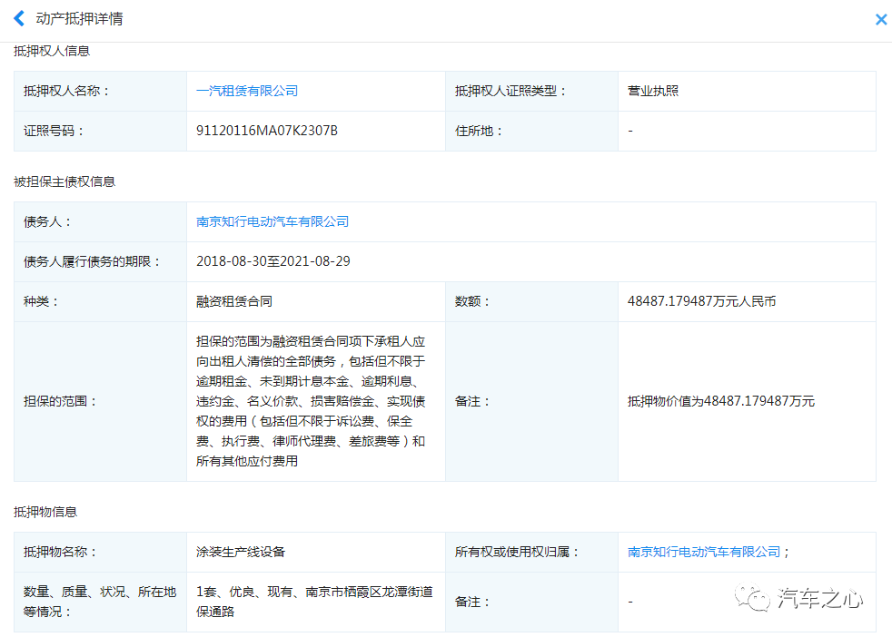This screenshot has height=637, width=892.
Task: Select the 动产抵押详情 title text
Action: tap(79, 19)
